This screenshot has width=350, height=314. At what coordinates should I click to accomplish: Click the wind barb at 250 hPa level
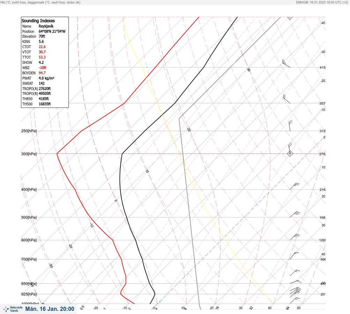(x=290, y=126)
